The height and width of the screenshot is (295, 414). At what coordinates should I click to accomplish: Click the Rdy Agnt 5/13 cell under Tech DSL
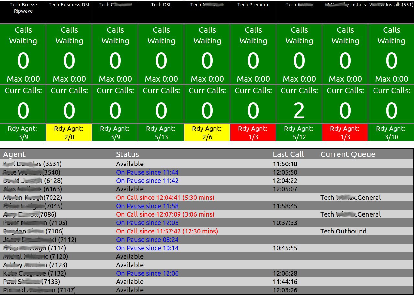[x=161, y=132]
